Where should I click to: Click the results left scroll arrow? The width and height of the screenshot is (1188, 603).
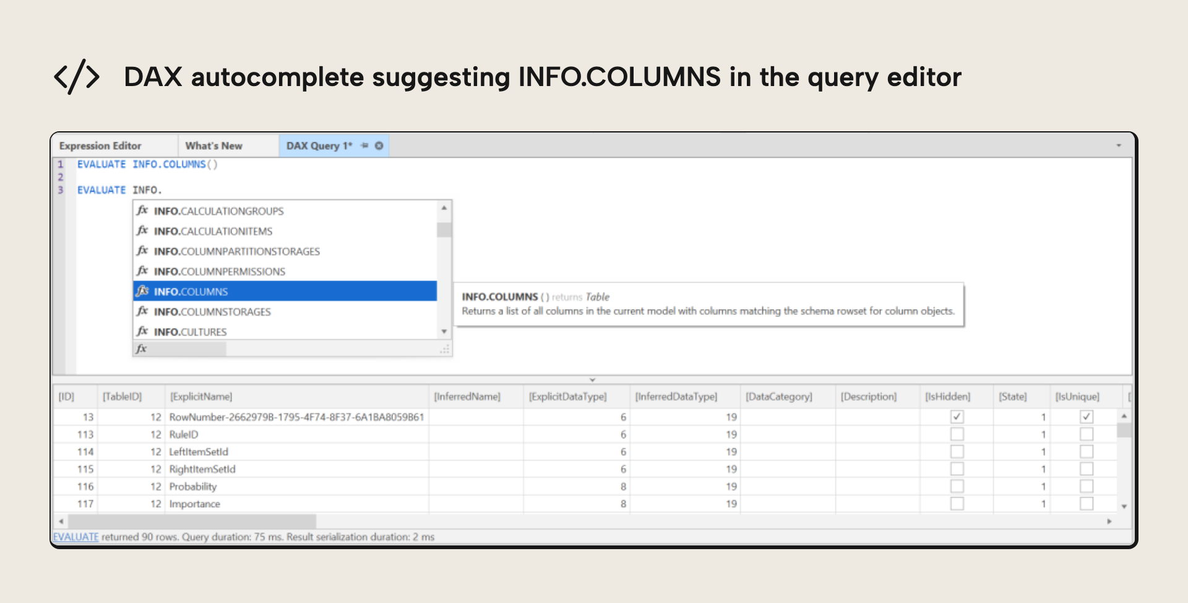(61, 521)
